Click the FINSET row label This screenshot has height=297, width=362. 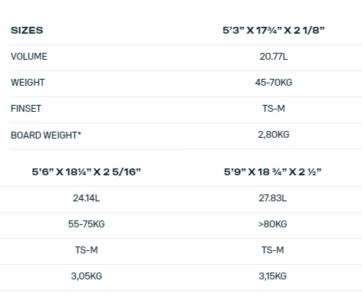(x=26, y=109)
